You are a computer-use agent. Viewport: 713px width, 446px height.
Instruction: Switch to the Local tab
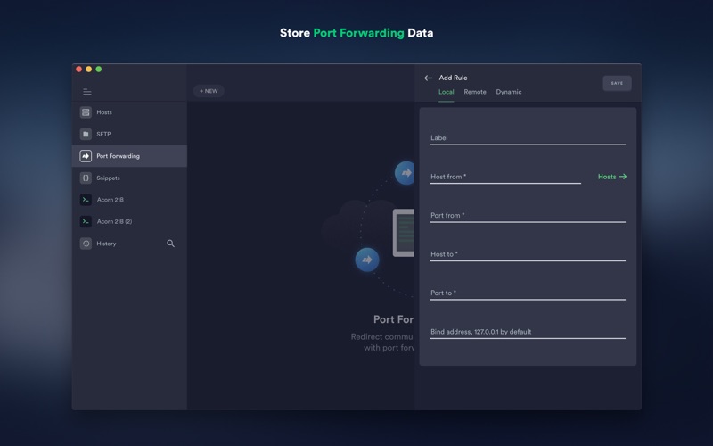pos(446,92)
